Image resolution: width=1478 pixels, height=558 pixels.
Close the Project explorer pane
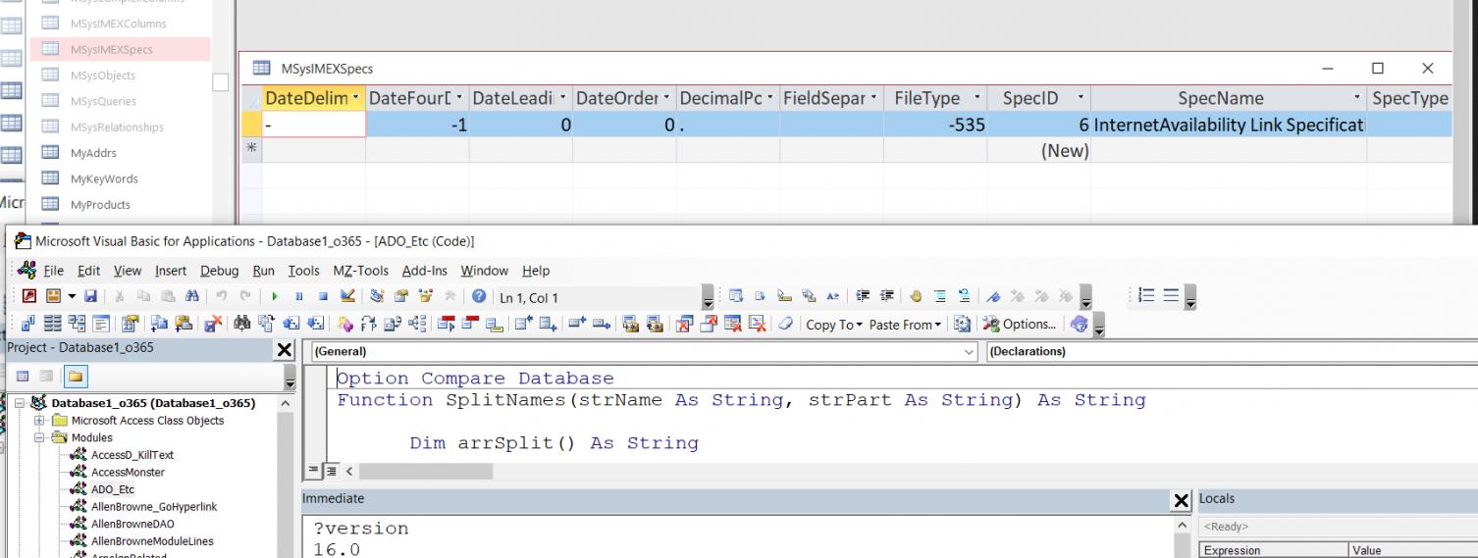(x=285, y=350)
